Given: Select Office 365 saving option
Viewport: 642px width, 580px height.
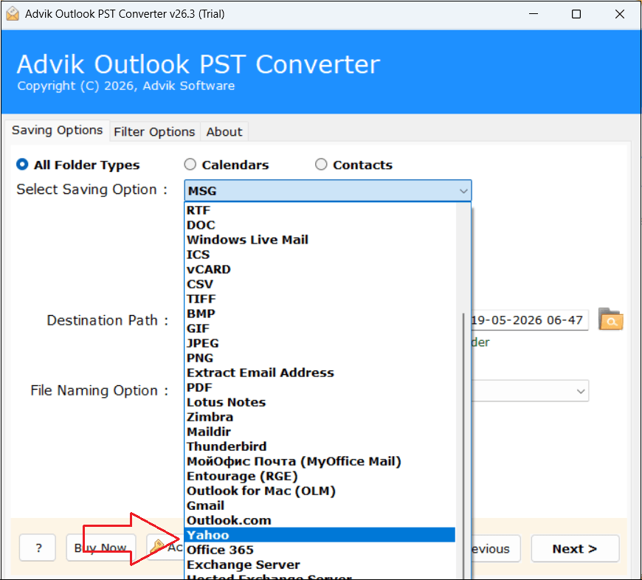Looking at the screenshot, I should click(320, 550).
